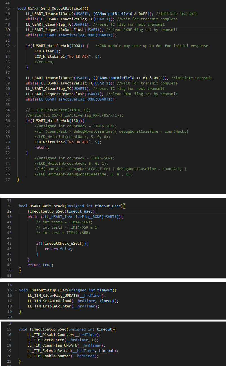Click line number 21 in the gutter
Image resolution: width=226 pixels, height=366 pixels.
[x=9, y=361]
